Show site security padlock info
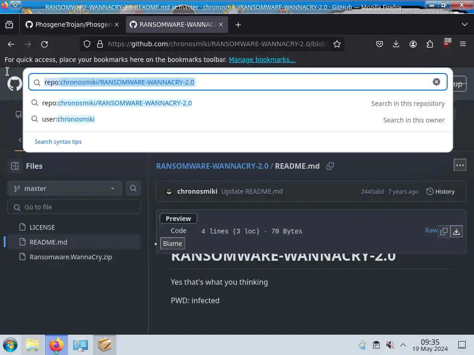This screenshot has height=355, width=474. 100,44
